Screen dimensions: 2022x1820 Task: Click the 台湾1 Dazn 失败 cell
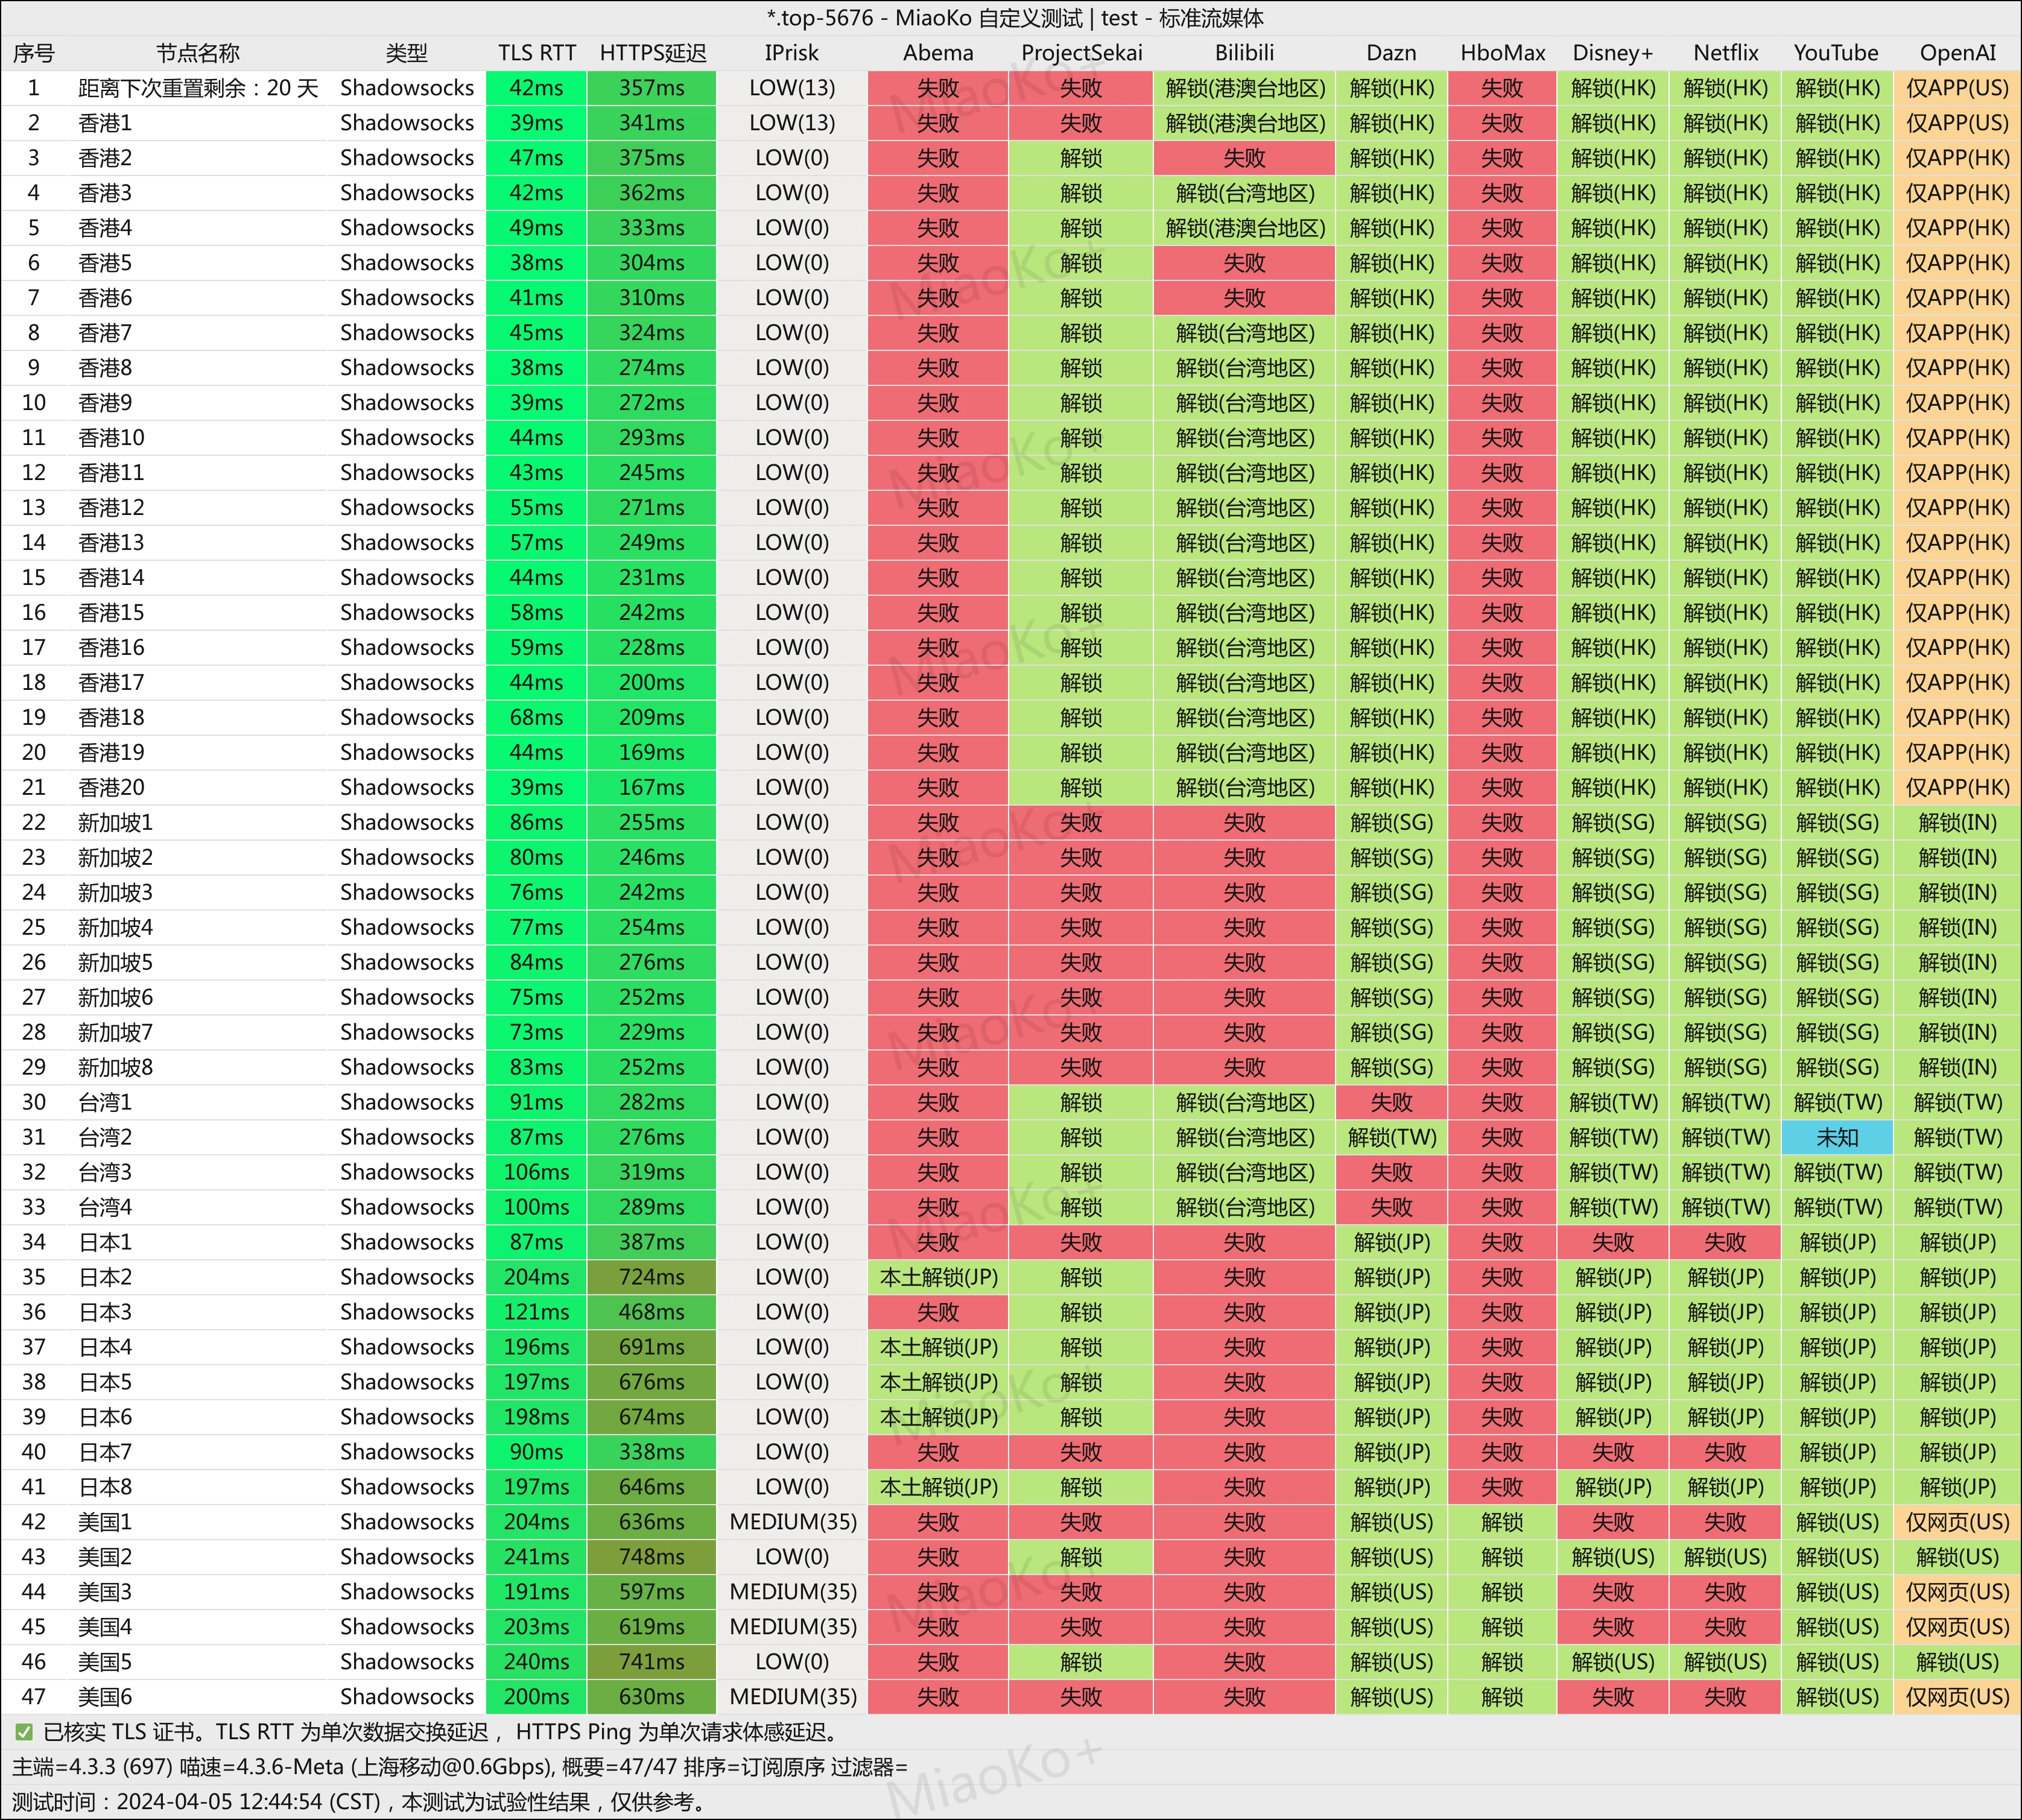(1390, 1102)
